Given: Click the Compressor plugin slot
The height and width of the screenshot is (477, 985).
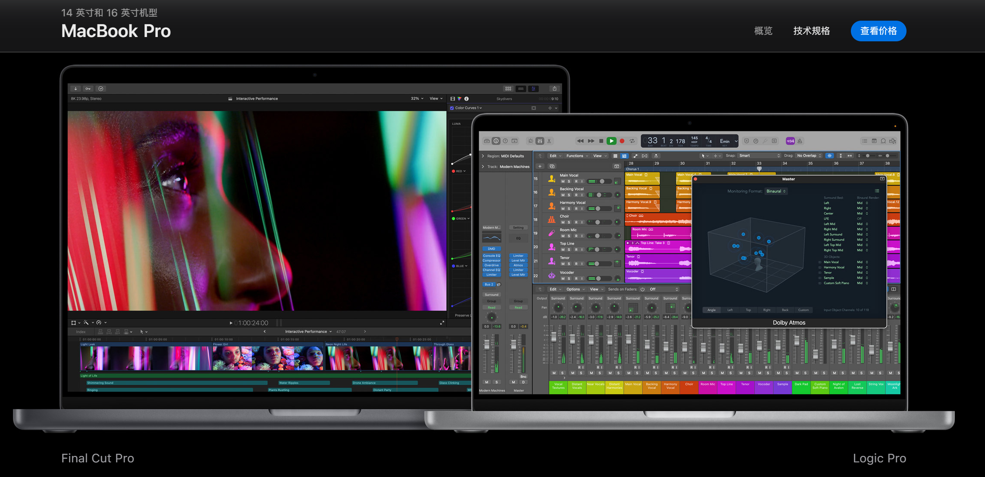Looking at the screenshot, I should [x=491, y=260].
